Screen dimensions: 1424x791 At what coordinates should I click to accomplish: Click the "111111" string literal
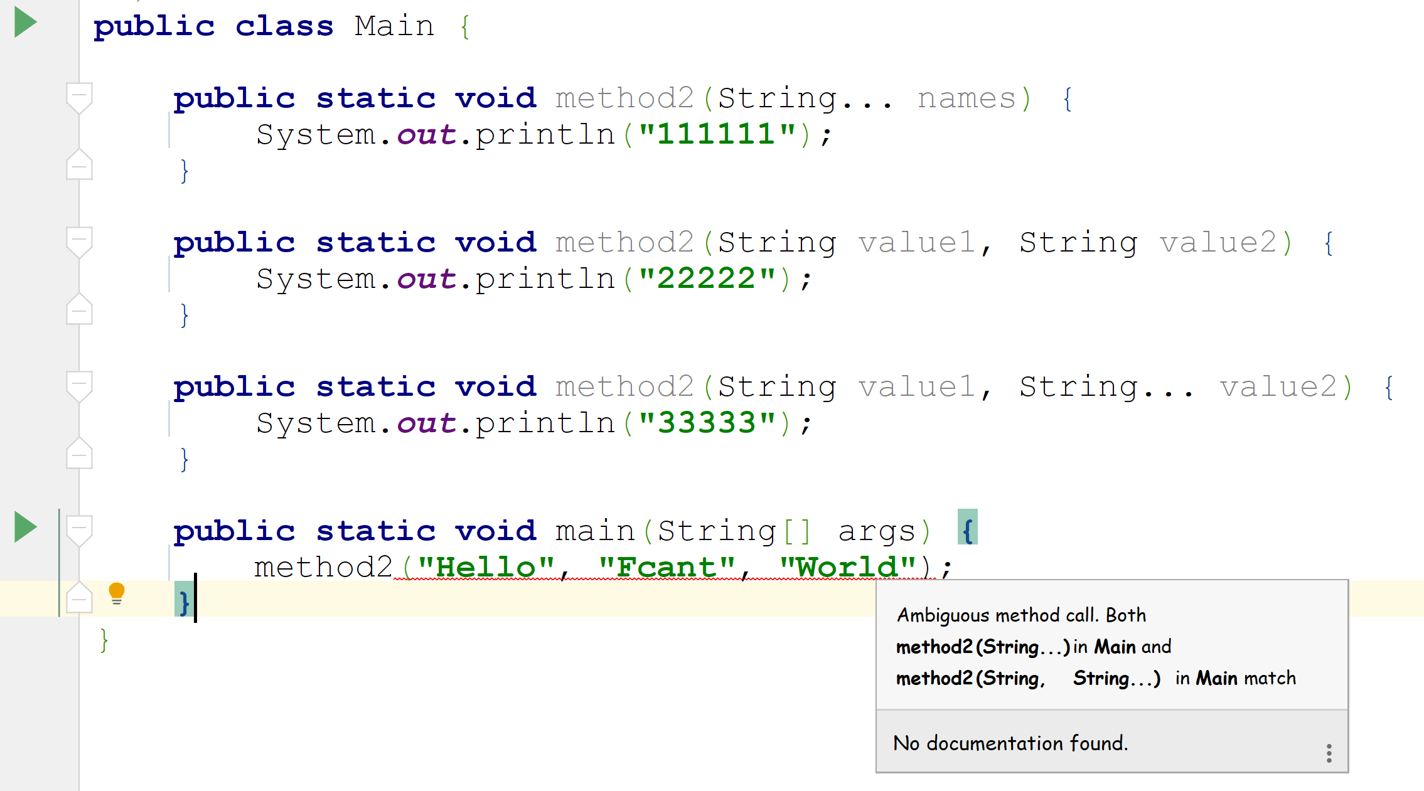tap(717, 134)
